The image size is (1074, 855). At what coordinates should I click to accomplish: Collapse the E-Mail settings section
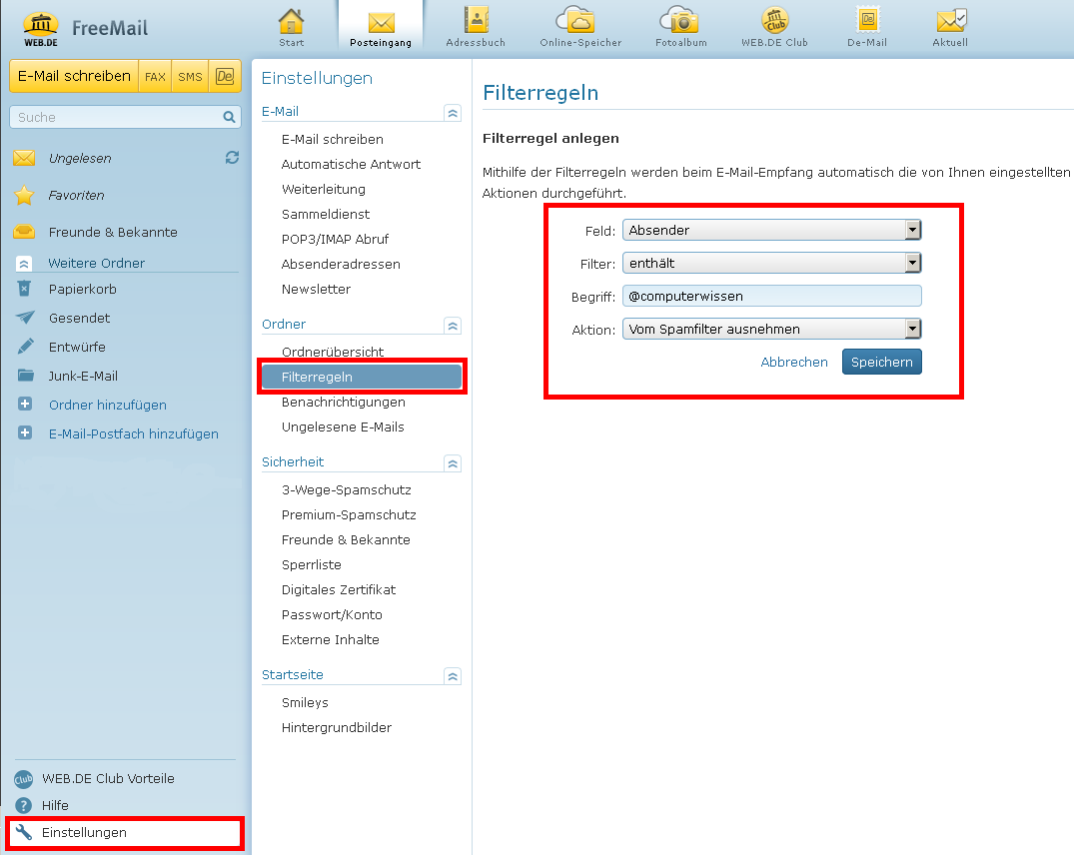coord(453,113)
